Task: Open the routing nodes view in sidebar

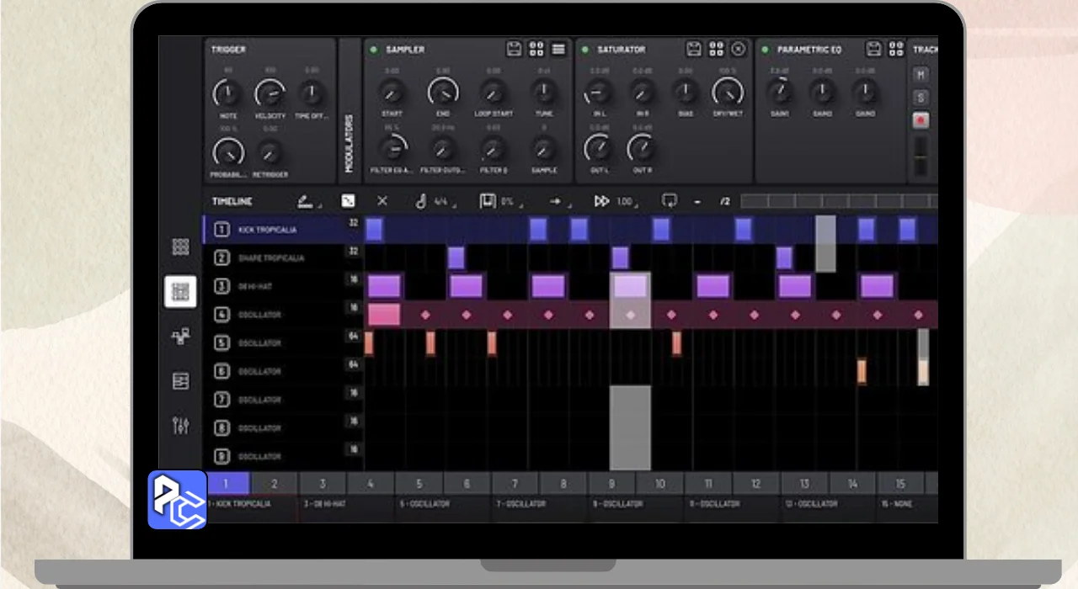Action: click(x=180, y=337)
